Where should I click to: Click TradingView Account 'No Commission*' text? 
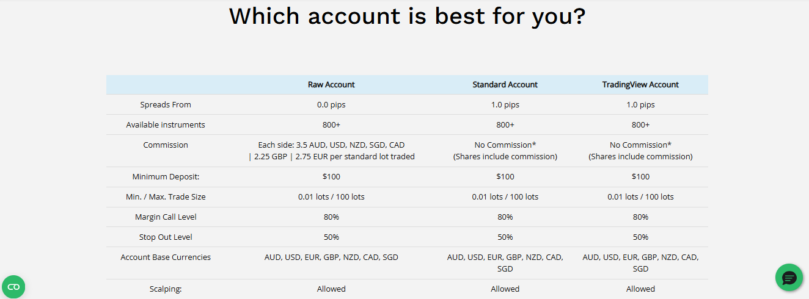click(640, 145)
